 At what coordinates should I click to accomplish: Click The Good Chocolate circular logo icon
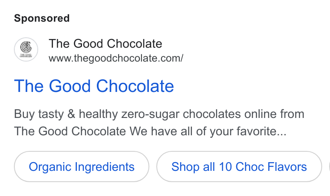pyautogui.click(x=26, y=49)
